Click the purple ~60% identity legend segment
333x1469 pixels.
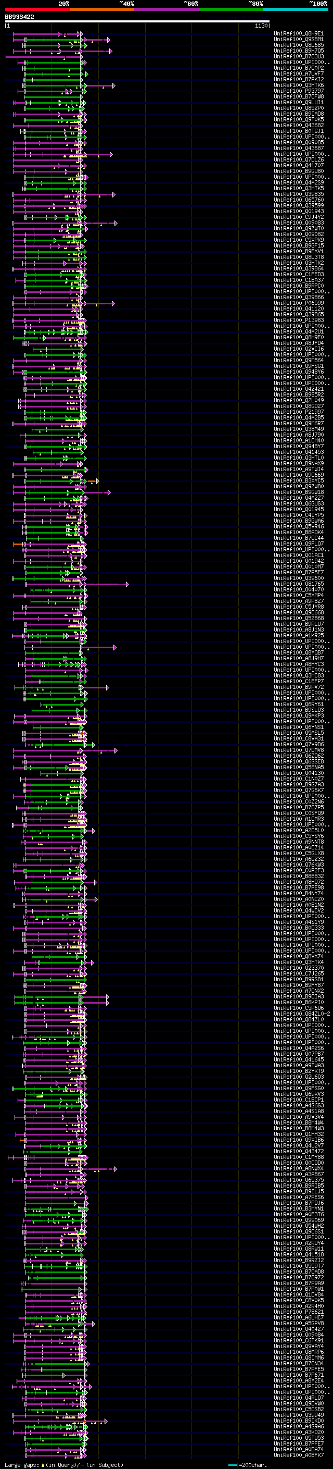[x=167, y=9]
